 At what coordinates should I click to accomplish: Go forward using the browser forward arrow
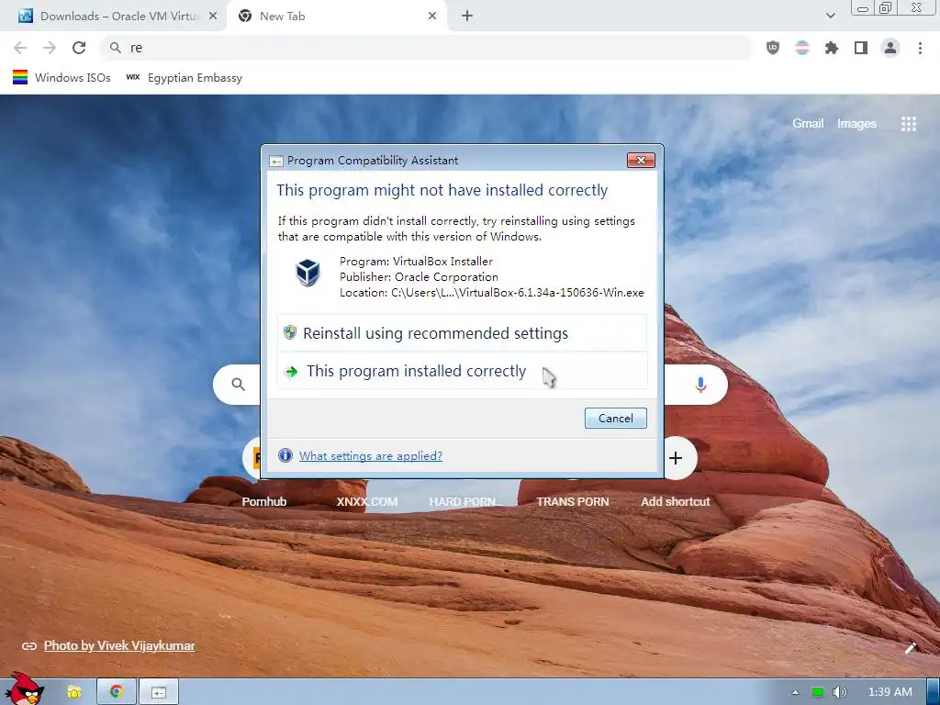pos(50,48)
